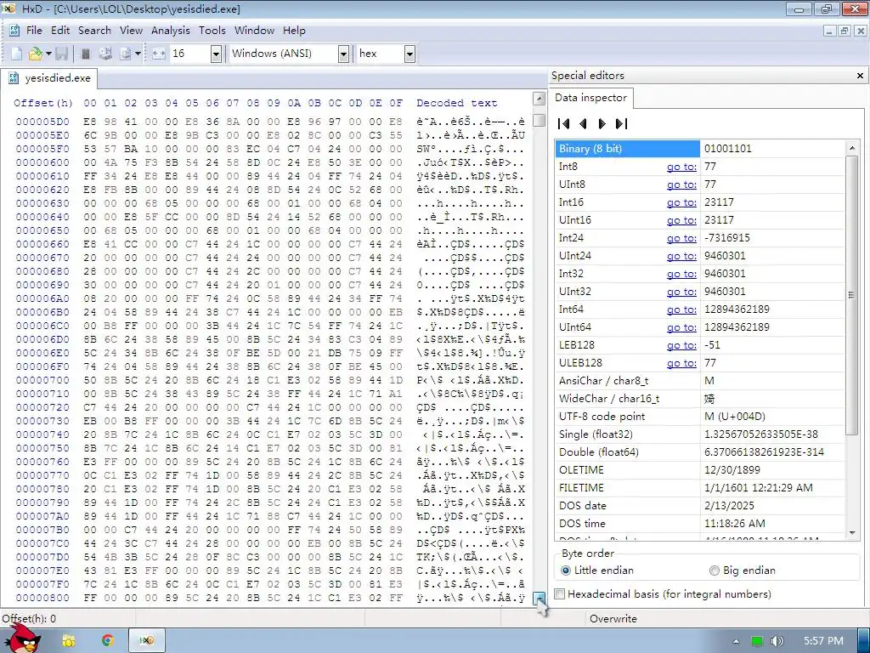Click go to link for UInt64
The height and width of the screenshot is (653, 870).
(681, 327)
